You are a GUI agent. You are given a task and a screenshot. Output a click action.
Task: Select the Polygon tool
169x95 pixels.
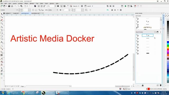[2, 39]
